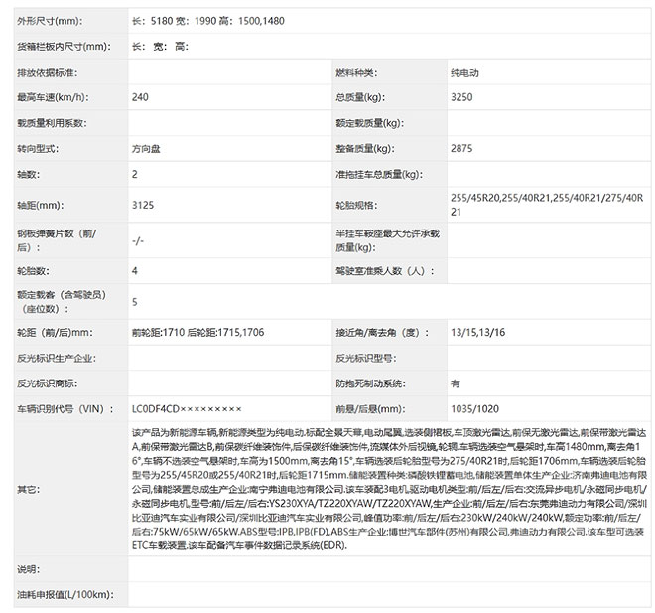Click the 整备质量(kg) value 2875

point(461,148)
